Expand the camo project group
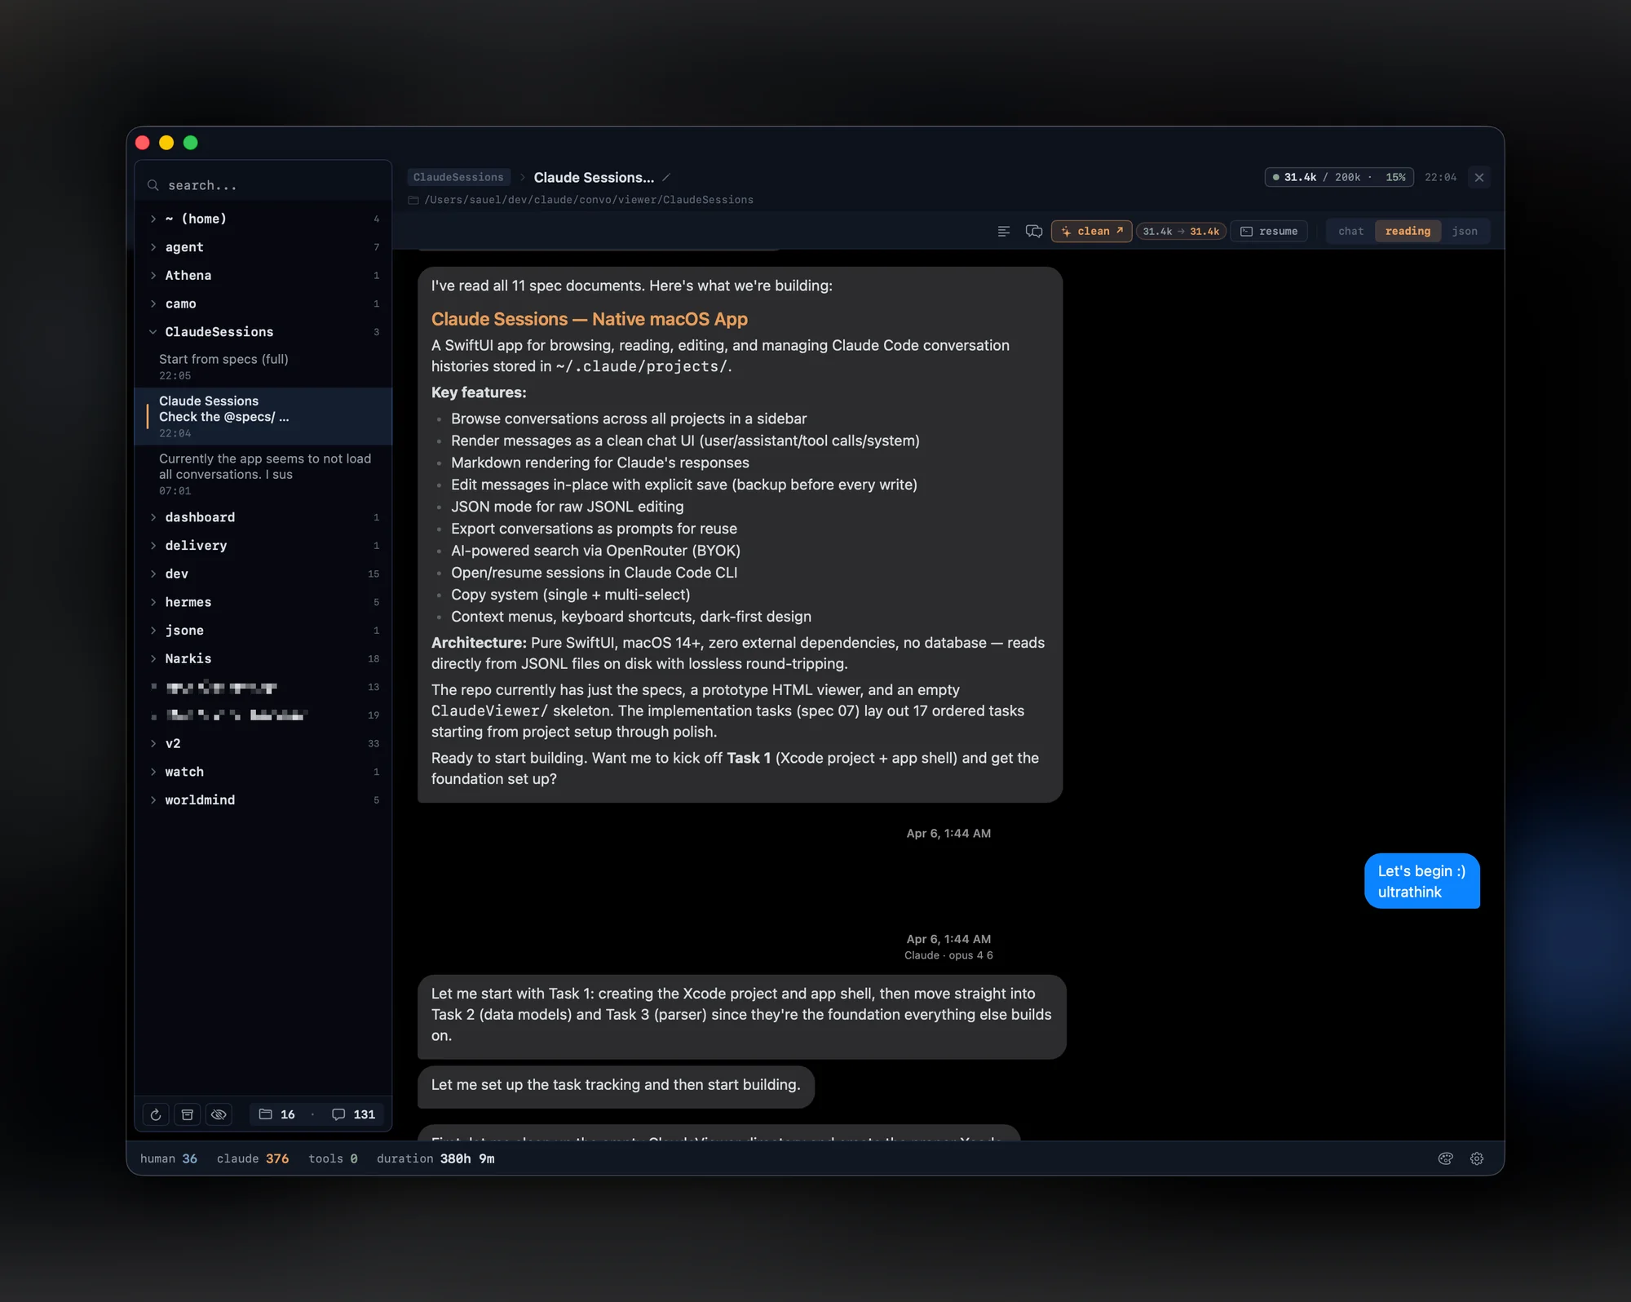The width and height of the screenshot is (1631, 1302). [x=263, y=304]
